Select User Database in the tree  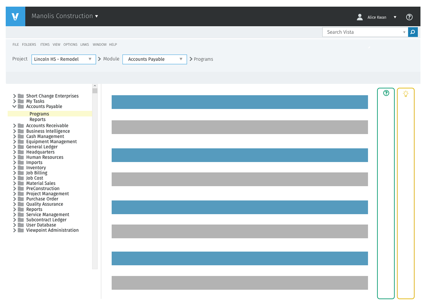point(41,225)
